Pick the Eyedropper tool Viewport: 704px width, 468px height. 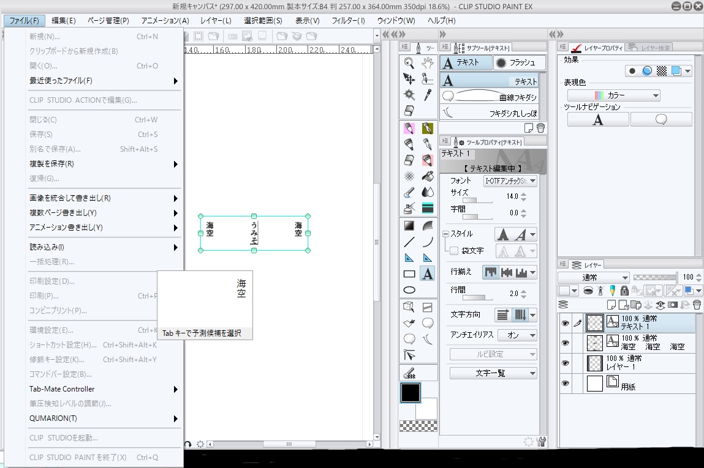(428, 94)
